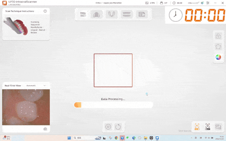The image size is (226, 141).
Task: Toggle the color wheel texture display
Action: [x=218, y=57]
